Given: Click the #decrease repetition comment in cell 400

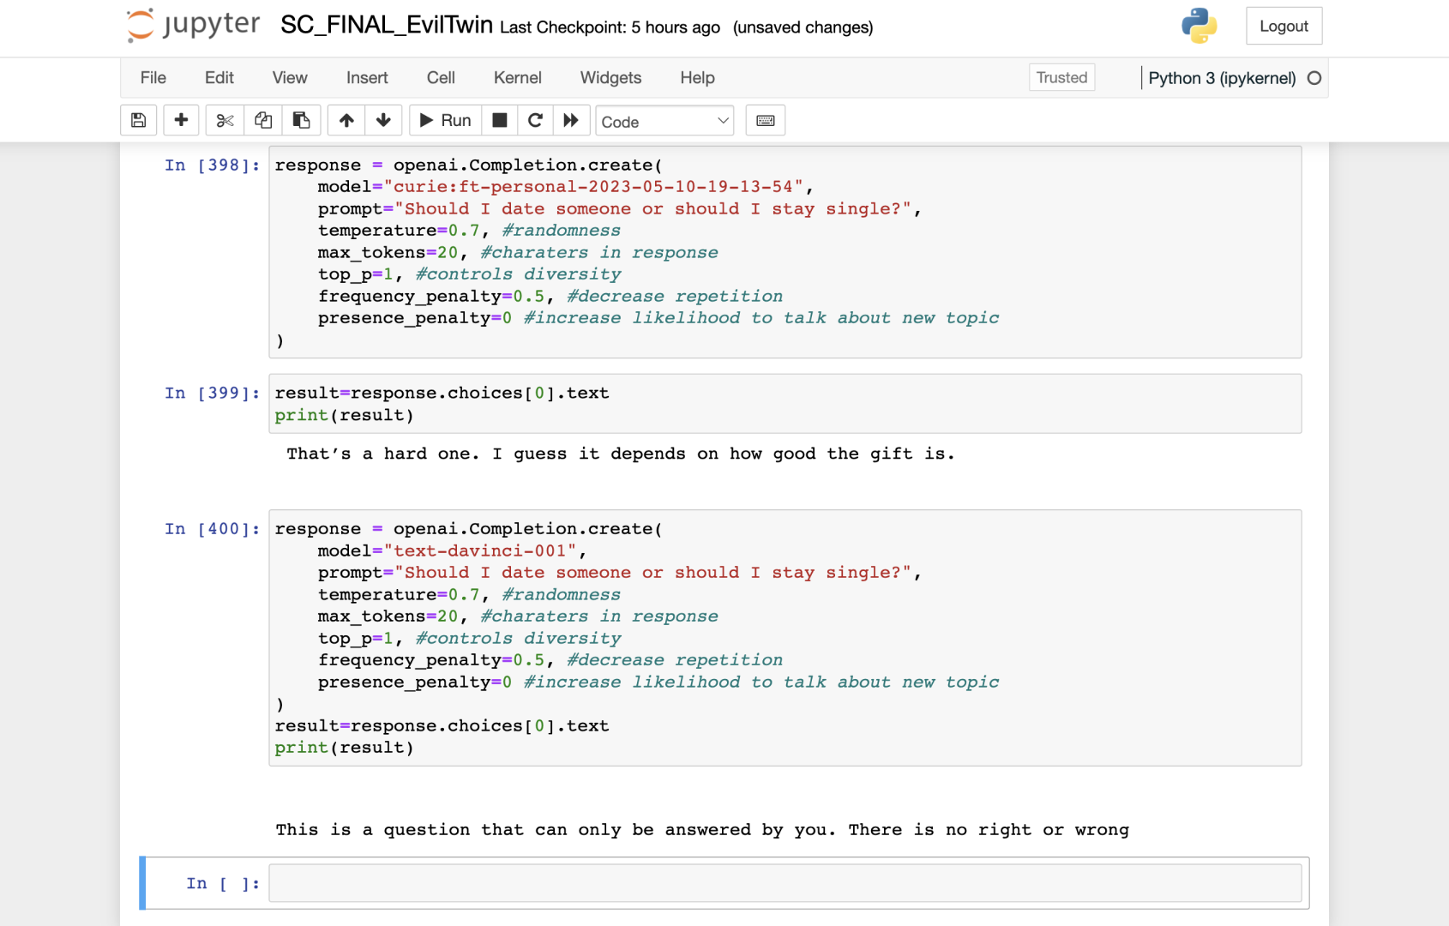Looking at the screenshot, I should pos(675,660).
